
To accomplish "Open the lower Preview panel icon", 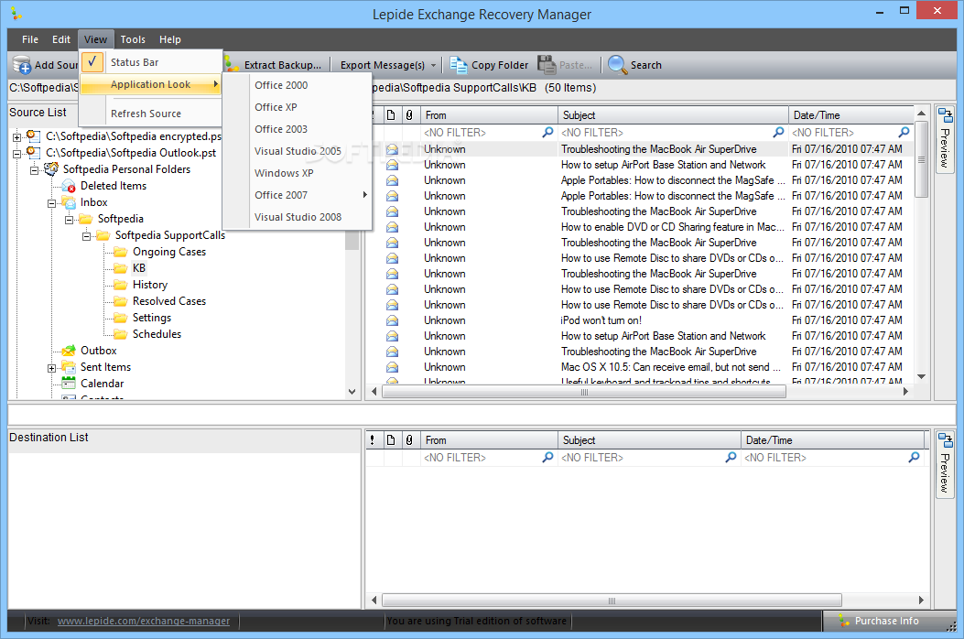I will click(x=945, y=440).
